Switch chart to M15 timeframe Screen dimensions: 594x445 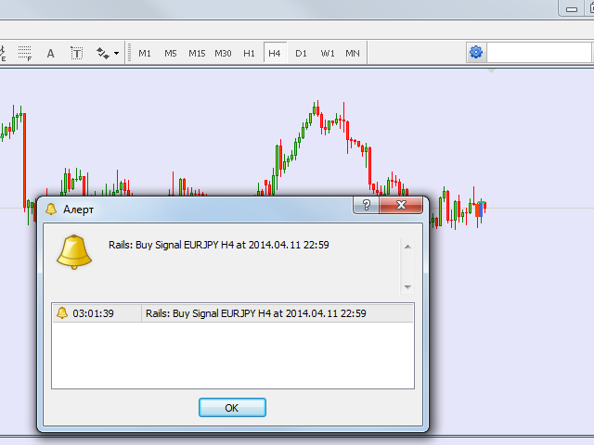click(197, 54)
